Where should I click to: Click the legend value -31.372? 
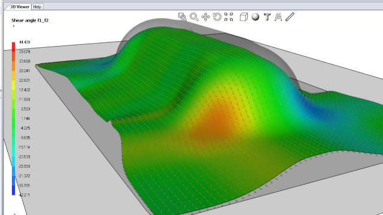pos(24,176)
